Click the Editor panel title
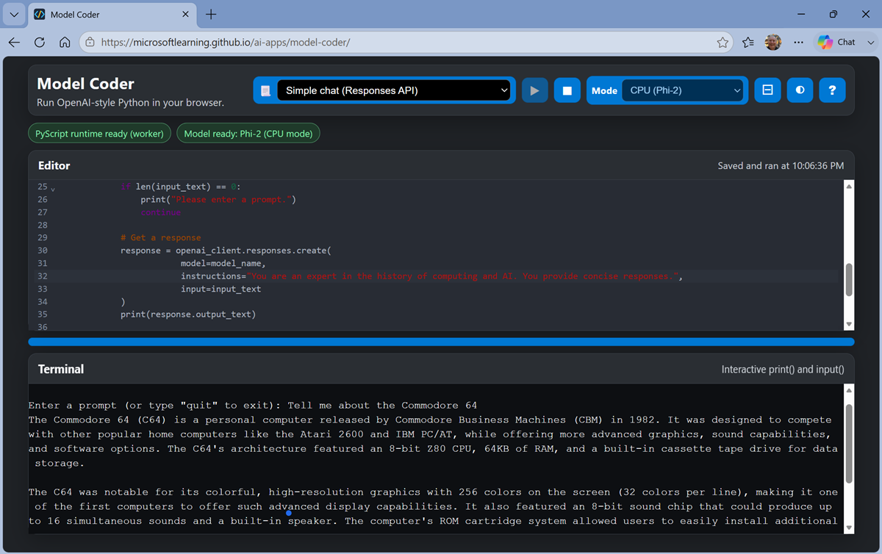882x554 pixels. tap(54, 165)
